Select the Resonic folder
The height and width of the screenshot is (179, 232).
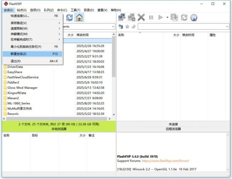[13, 114]
